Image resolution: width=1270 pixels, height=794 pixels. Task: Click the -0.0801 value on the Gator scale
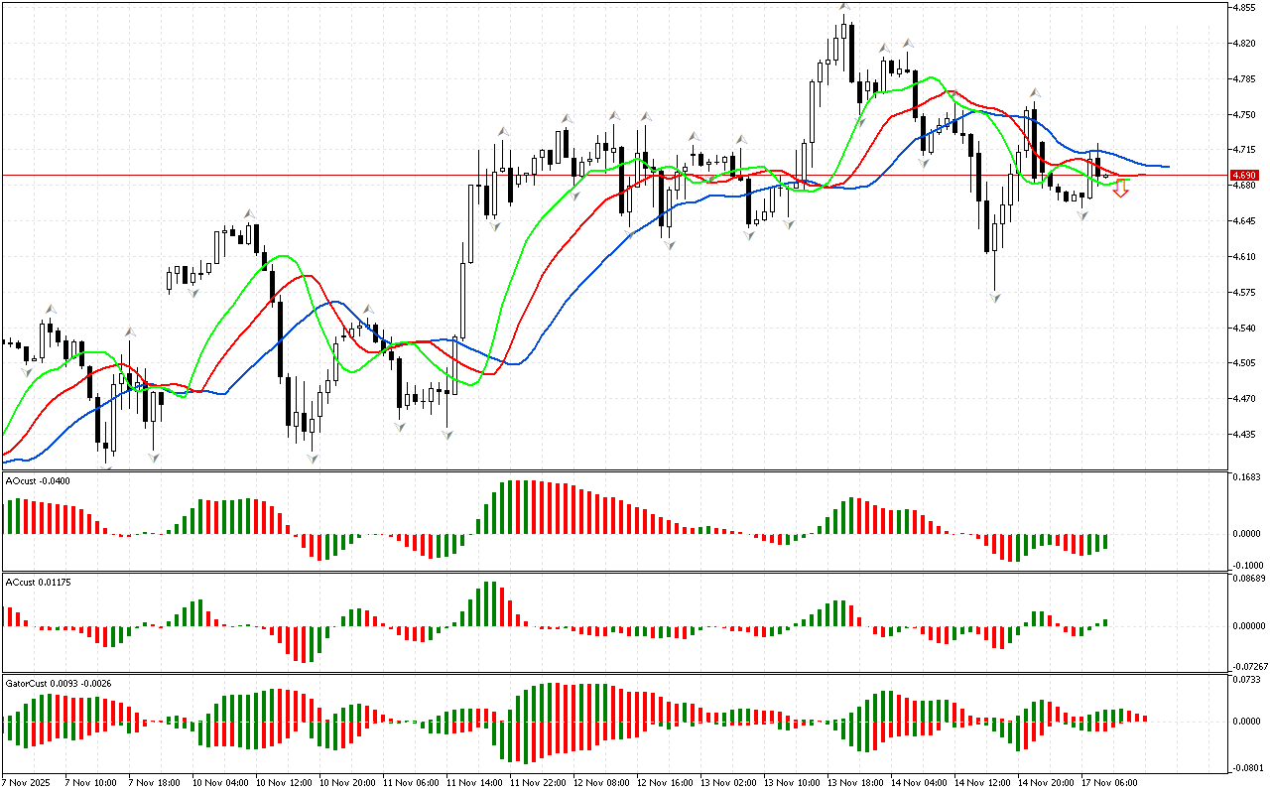1246,767
